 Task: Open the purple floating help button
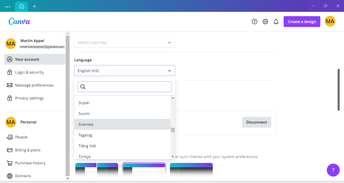pyautogui.click(x=333, y=170)
